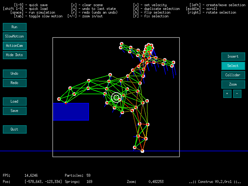Click the leftmost particle of the structure
This screenshot has height=186, width=248.
(x=59, y=99)
